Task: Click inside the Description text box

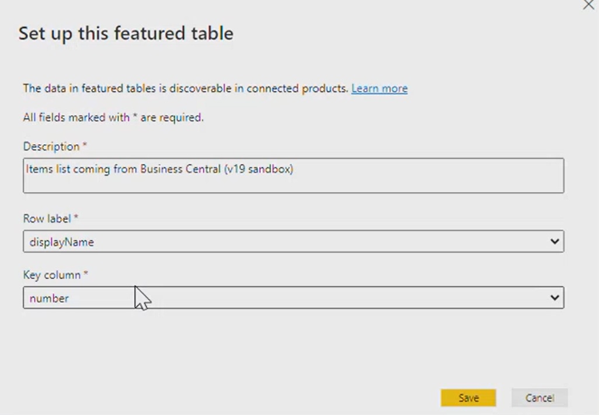Action: coord(293,182)
